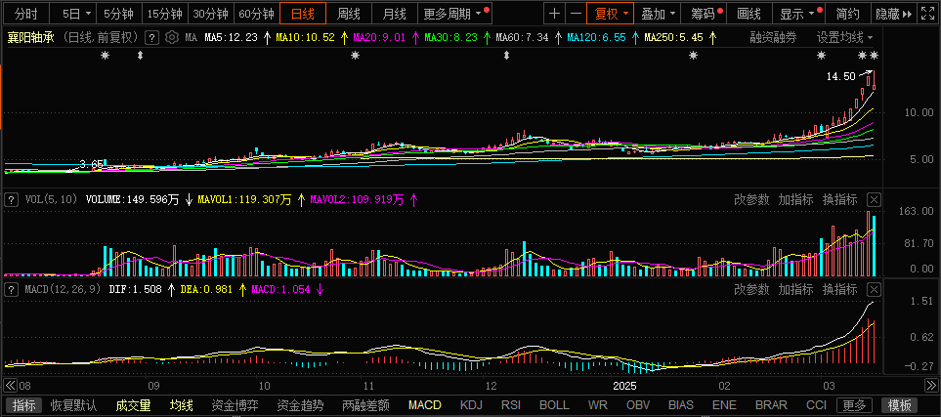
Task: Toggle the 成交量 volume indicator
Action: (x=133, y=405)
